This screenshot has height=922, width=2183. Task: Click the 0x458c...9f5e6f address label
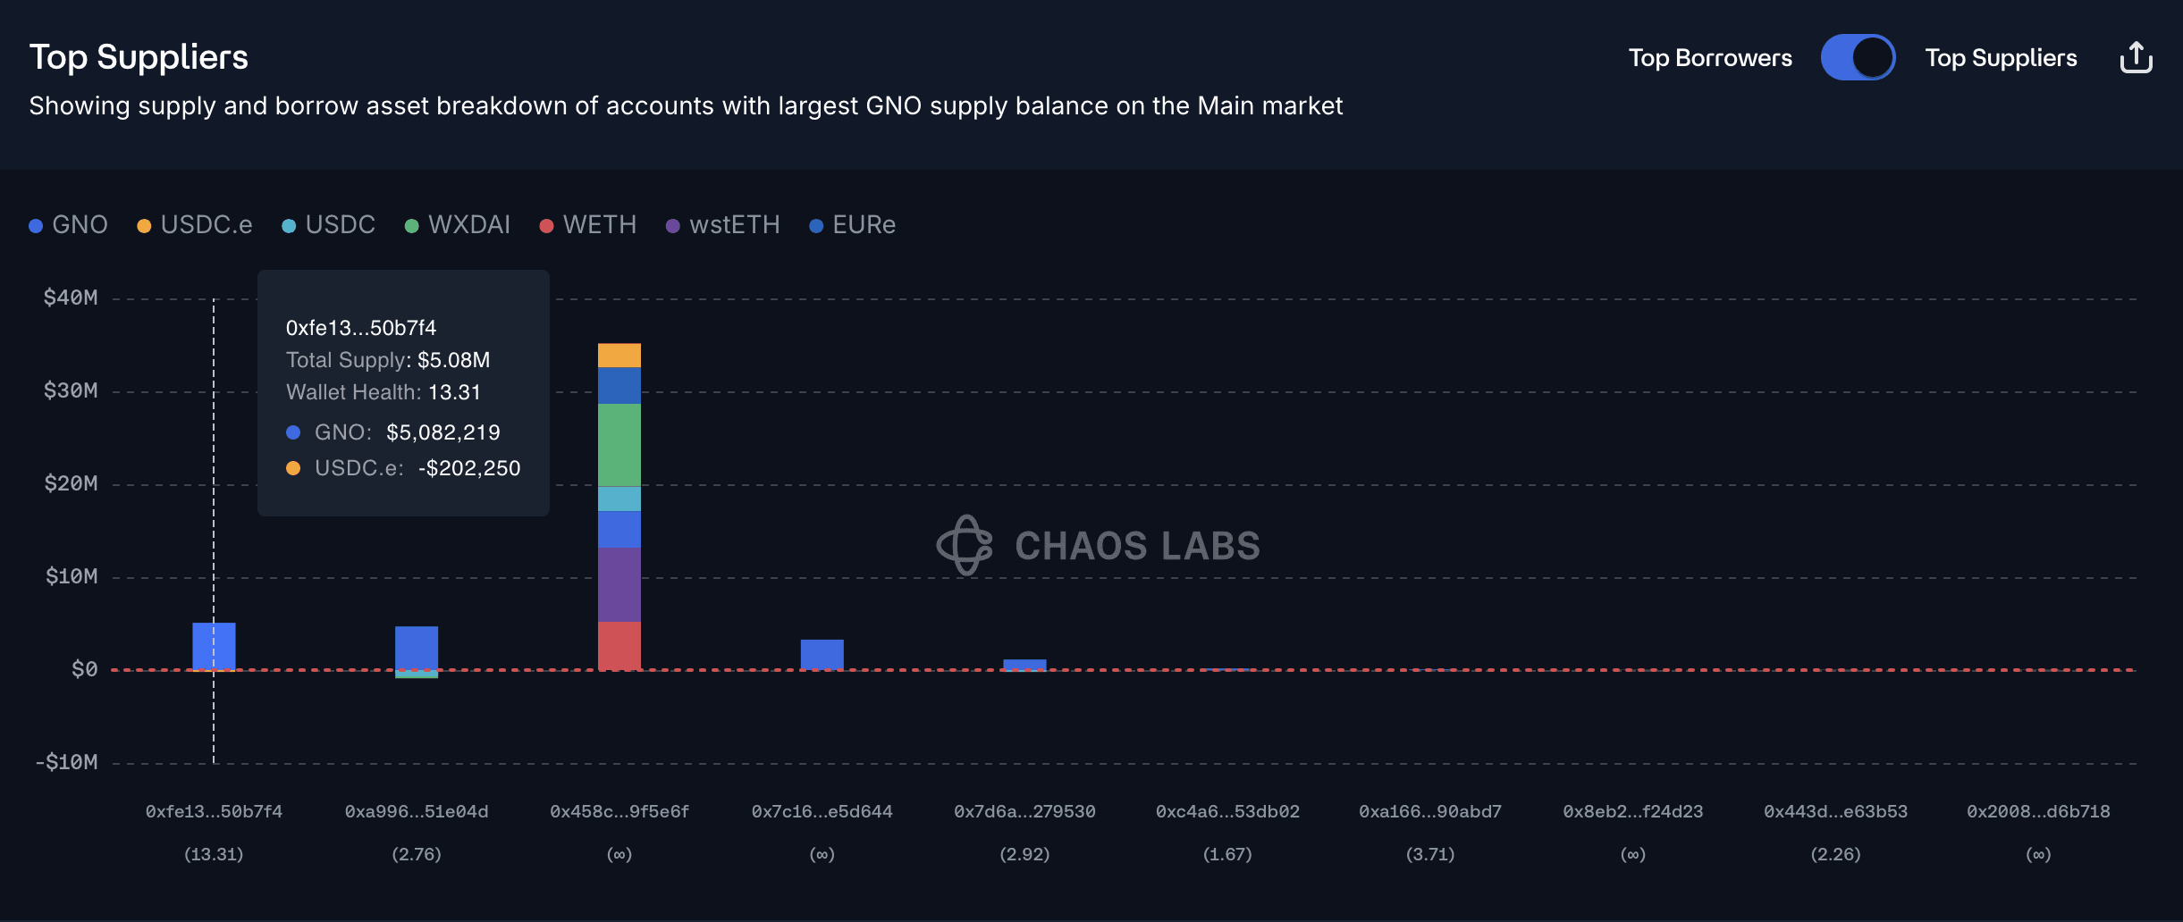(x=619, y=811)
